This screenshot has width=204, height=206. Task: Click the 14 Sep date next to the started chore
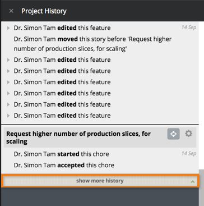[x=189, y=153]
